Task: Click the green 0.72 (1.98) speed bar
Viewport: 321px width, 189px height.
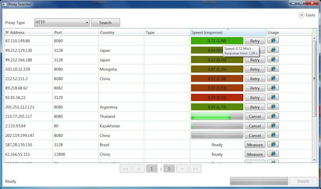Action: tap(217, 41)
